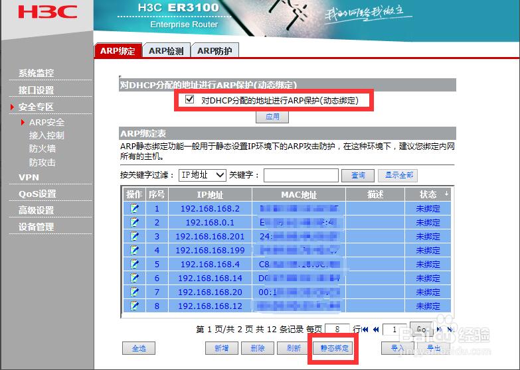Open edit icon for 192.168.168.14
Image resolution: width=520 pixels, height=370 pixels.
pyautogui.click(x=134, y=278)
